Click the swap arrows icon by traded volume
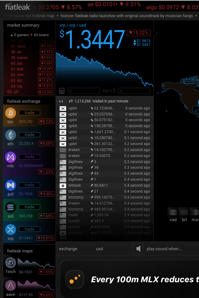The width and height of the screenshot is (199, 298). (x=71, y=101)
